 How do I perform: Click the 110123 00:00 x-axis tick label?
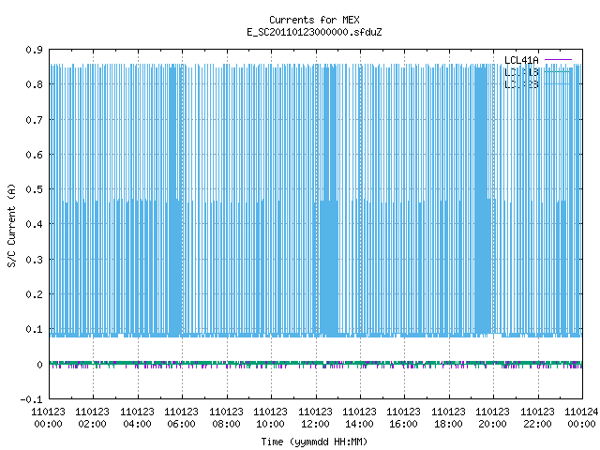tap(48, 418)
